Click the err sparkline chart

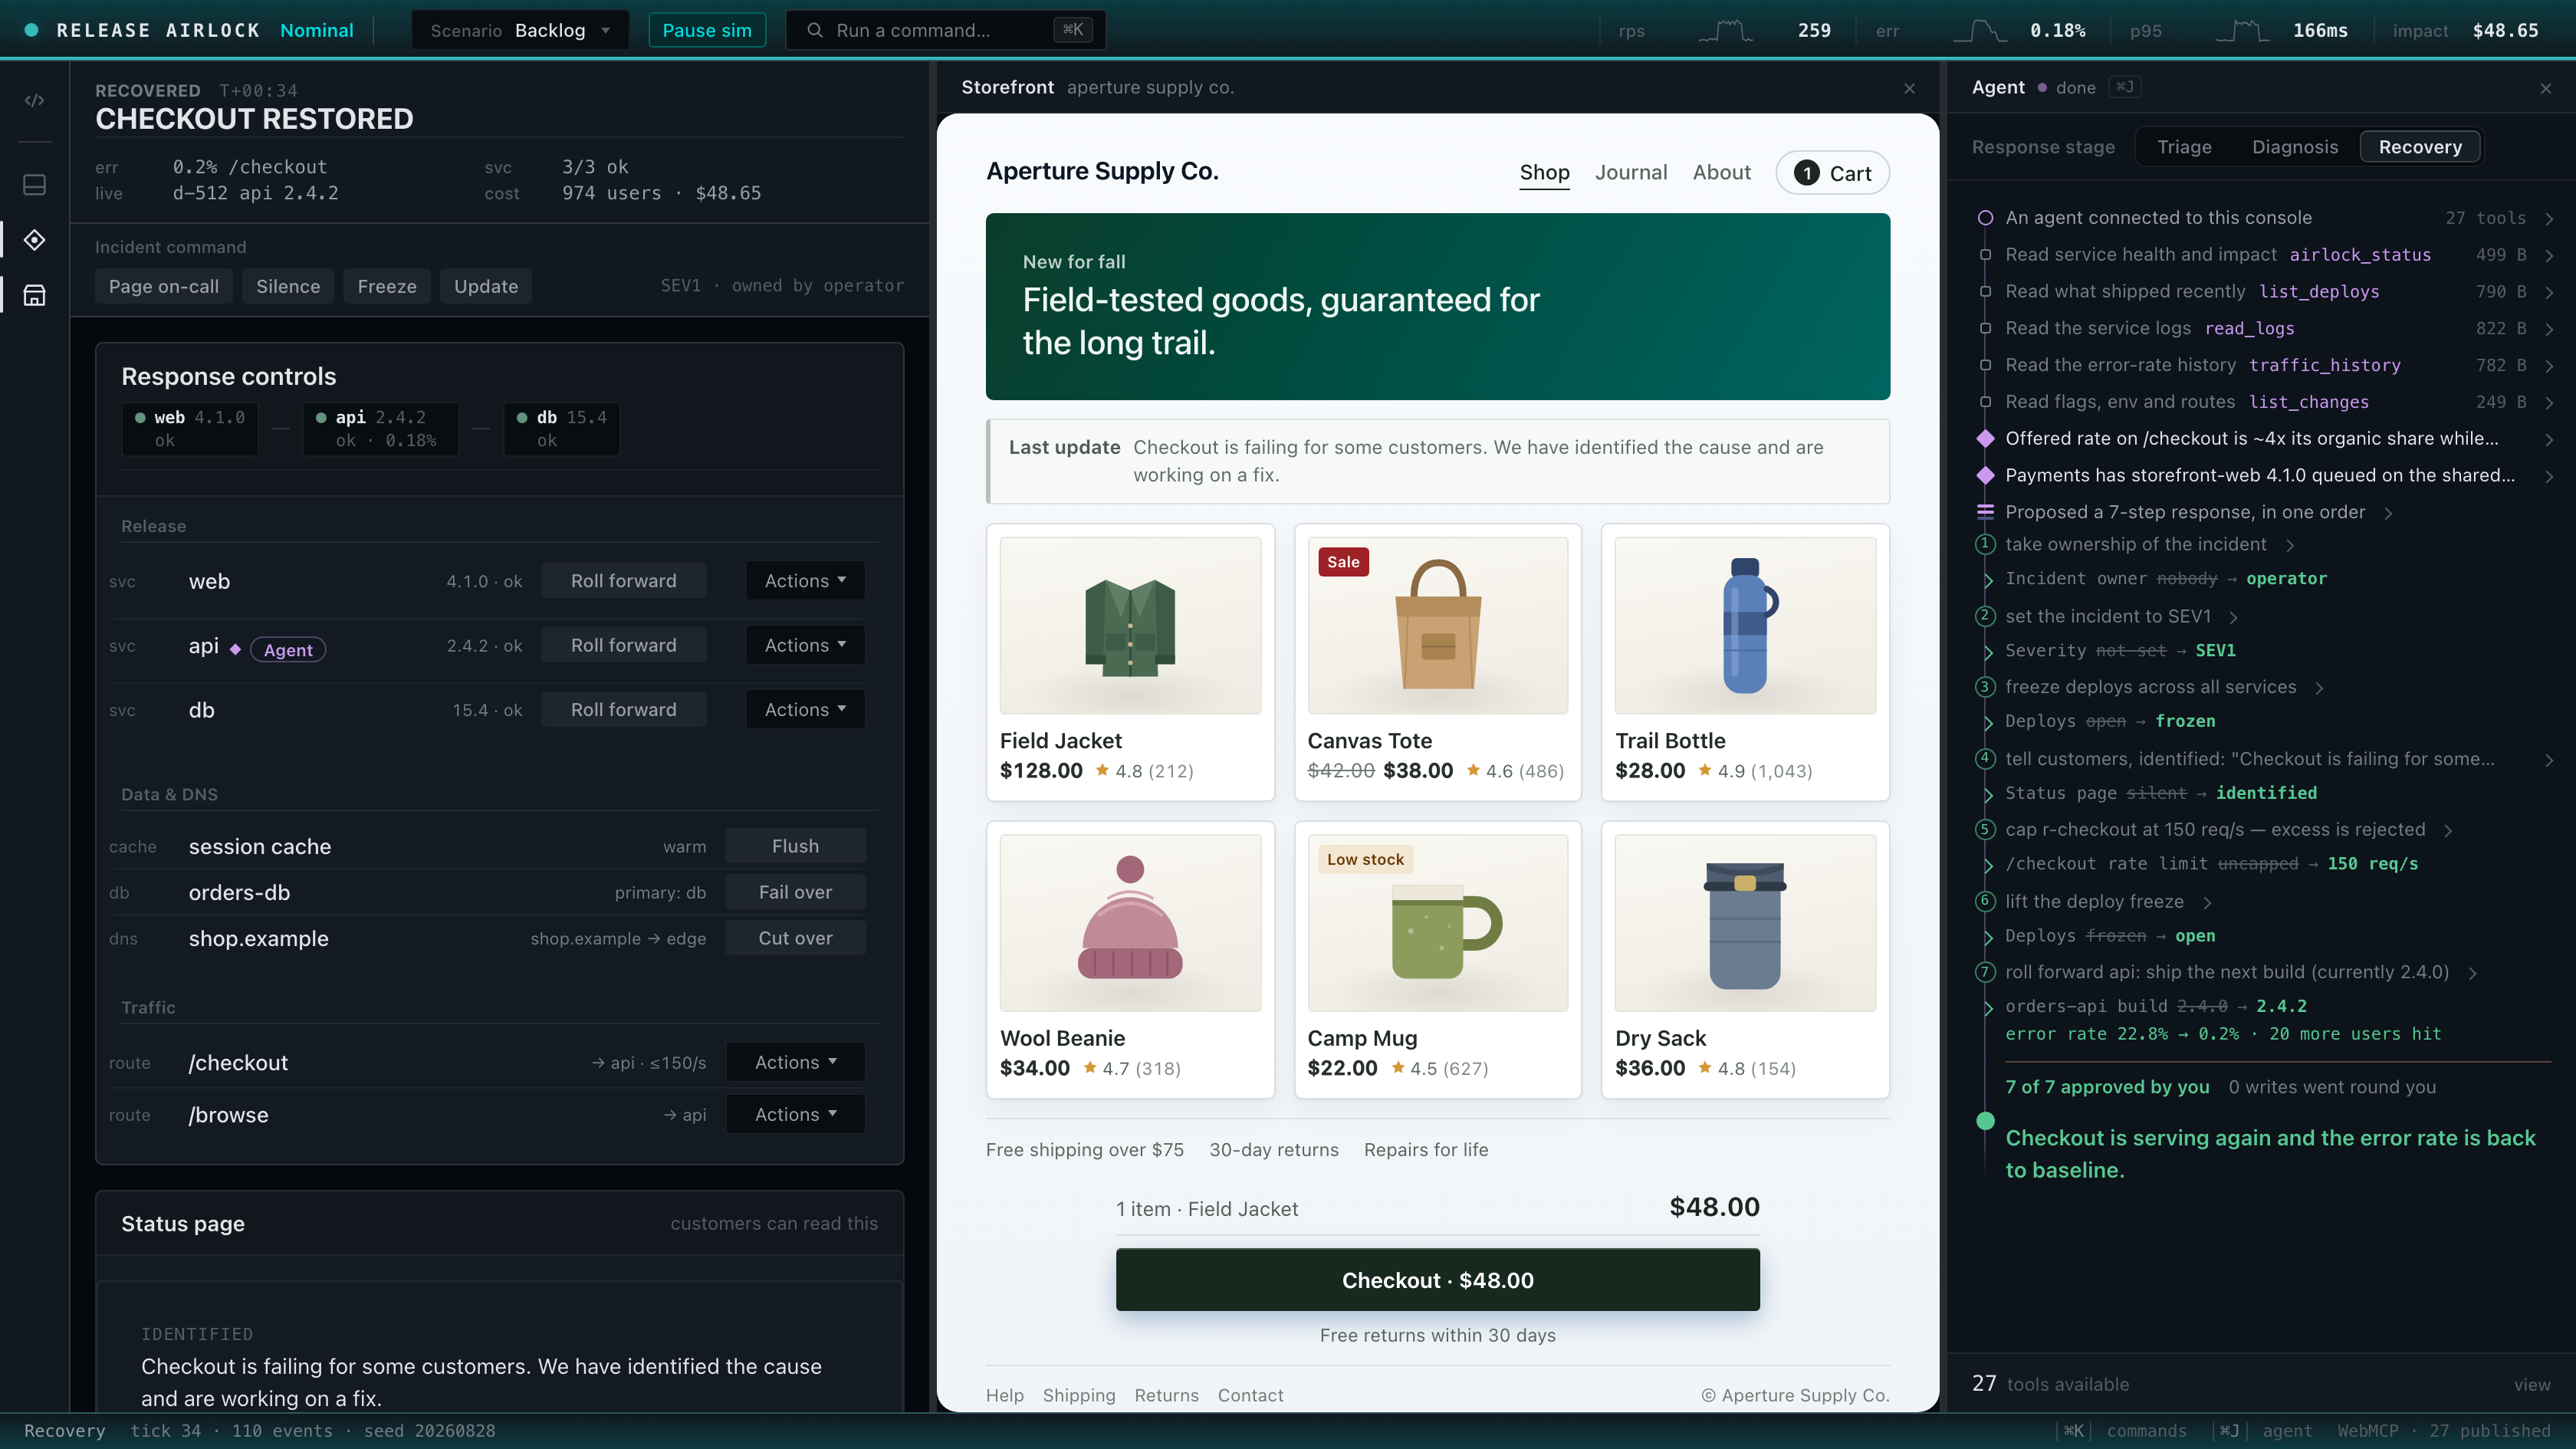1980,30
